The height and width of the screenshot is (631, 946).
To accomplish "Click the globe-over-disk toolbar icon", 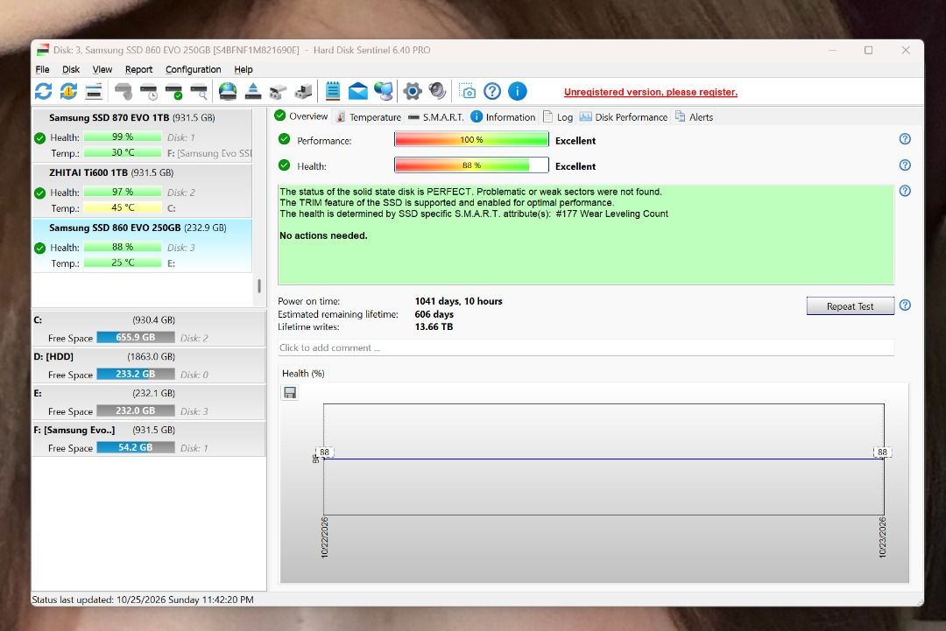I will tap(228, 92).
